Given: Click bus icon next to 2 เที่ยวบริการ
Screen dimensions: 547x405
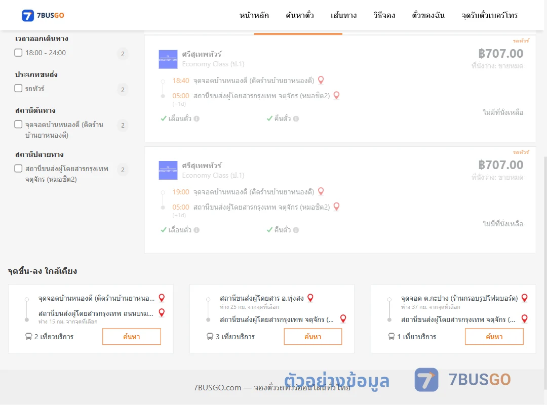Looking at the screenshot, I should pyautogui.click(x=28, y=337).
